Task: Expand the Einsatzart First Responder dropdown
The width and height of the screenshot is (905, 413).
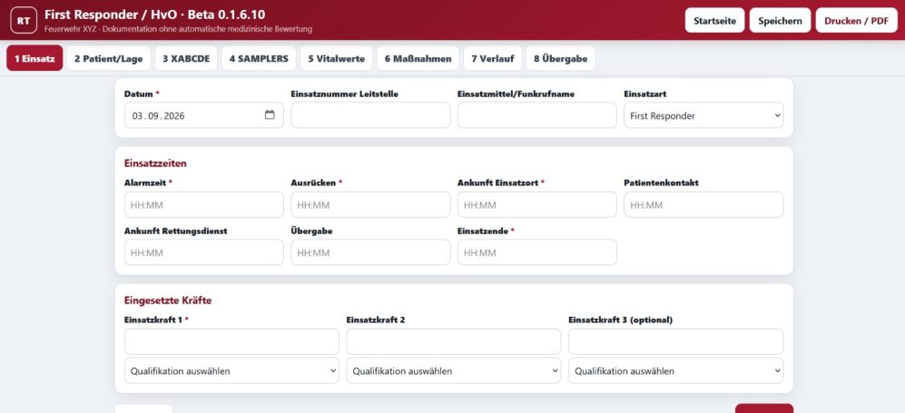Action: click(x=703, y=115)
